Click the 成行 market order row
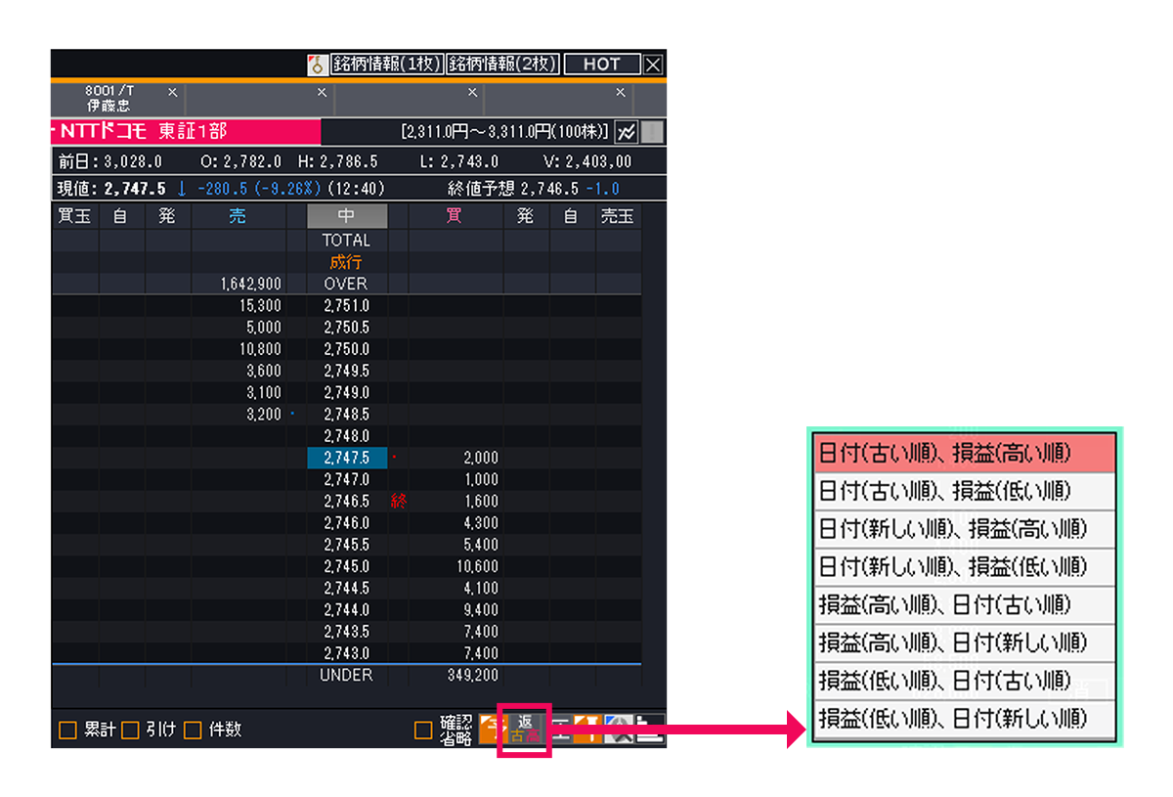This screenshot has height=797, width=1173. point(346,262)
